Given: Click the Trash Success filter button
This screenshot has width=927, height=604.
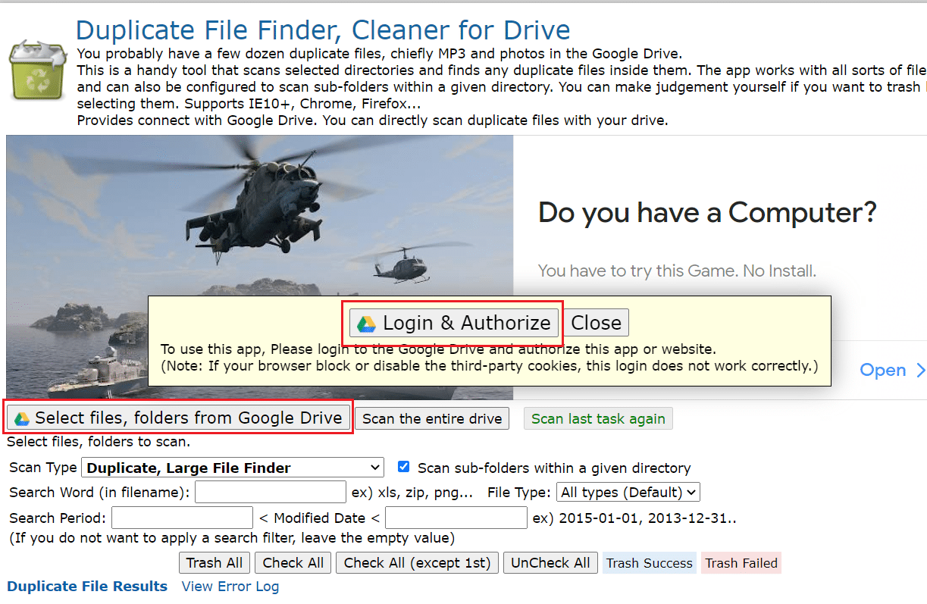Looking at the screenshot, I should tap(649, 562).
